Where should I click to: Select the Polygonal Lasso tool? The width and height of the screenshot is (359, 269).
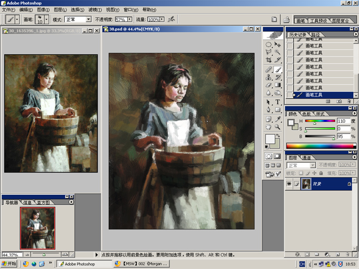(x=269, y=52)
